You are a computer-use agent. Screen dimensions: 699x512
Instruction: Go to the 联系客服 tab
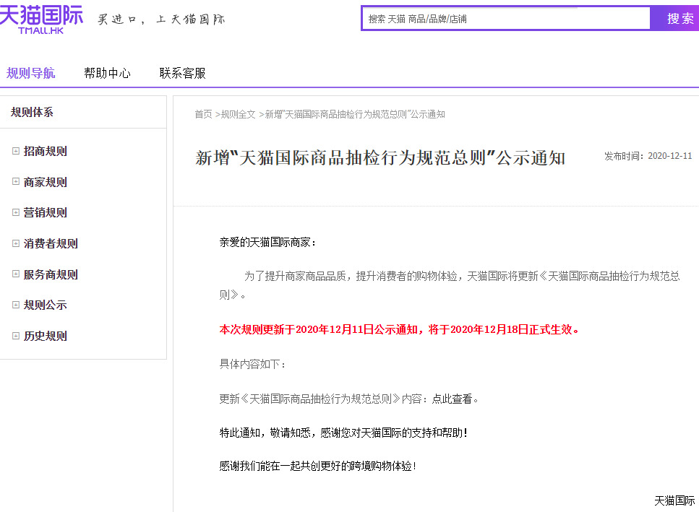click(183, 73)
